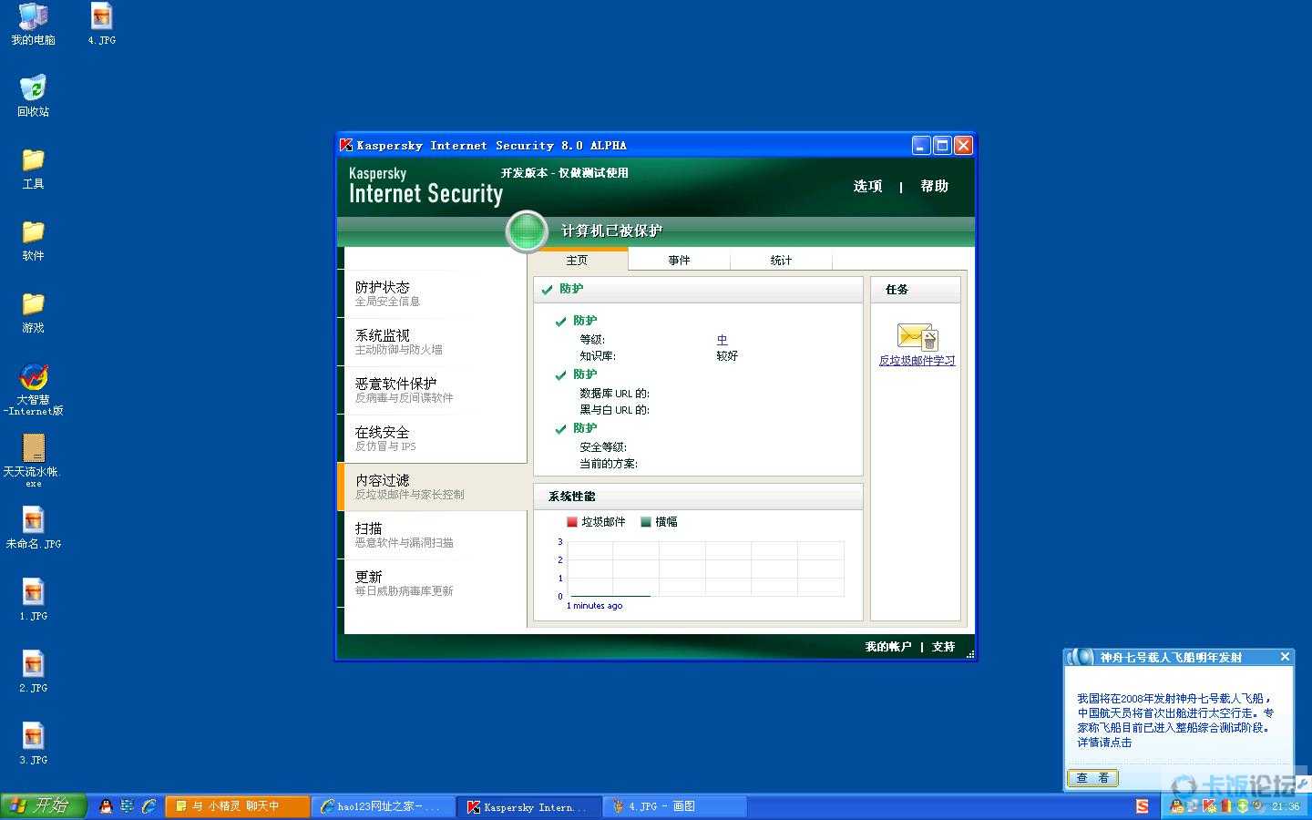
Task: Click the show-desktop quick launch icon
Action: (127, 806)
